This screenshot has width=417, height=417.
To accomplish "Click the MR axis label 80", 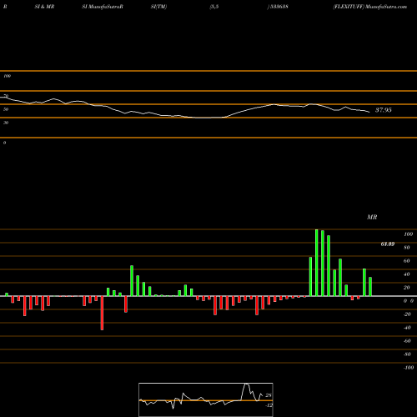I will (x=407, y=248).
